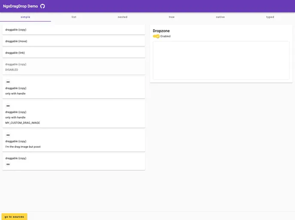This screenshot has height=220, width=295.
Task: Open the typed tab
Action: pos(270,17)
